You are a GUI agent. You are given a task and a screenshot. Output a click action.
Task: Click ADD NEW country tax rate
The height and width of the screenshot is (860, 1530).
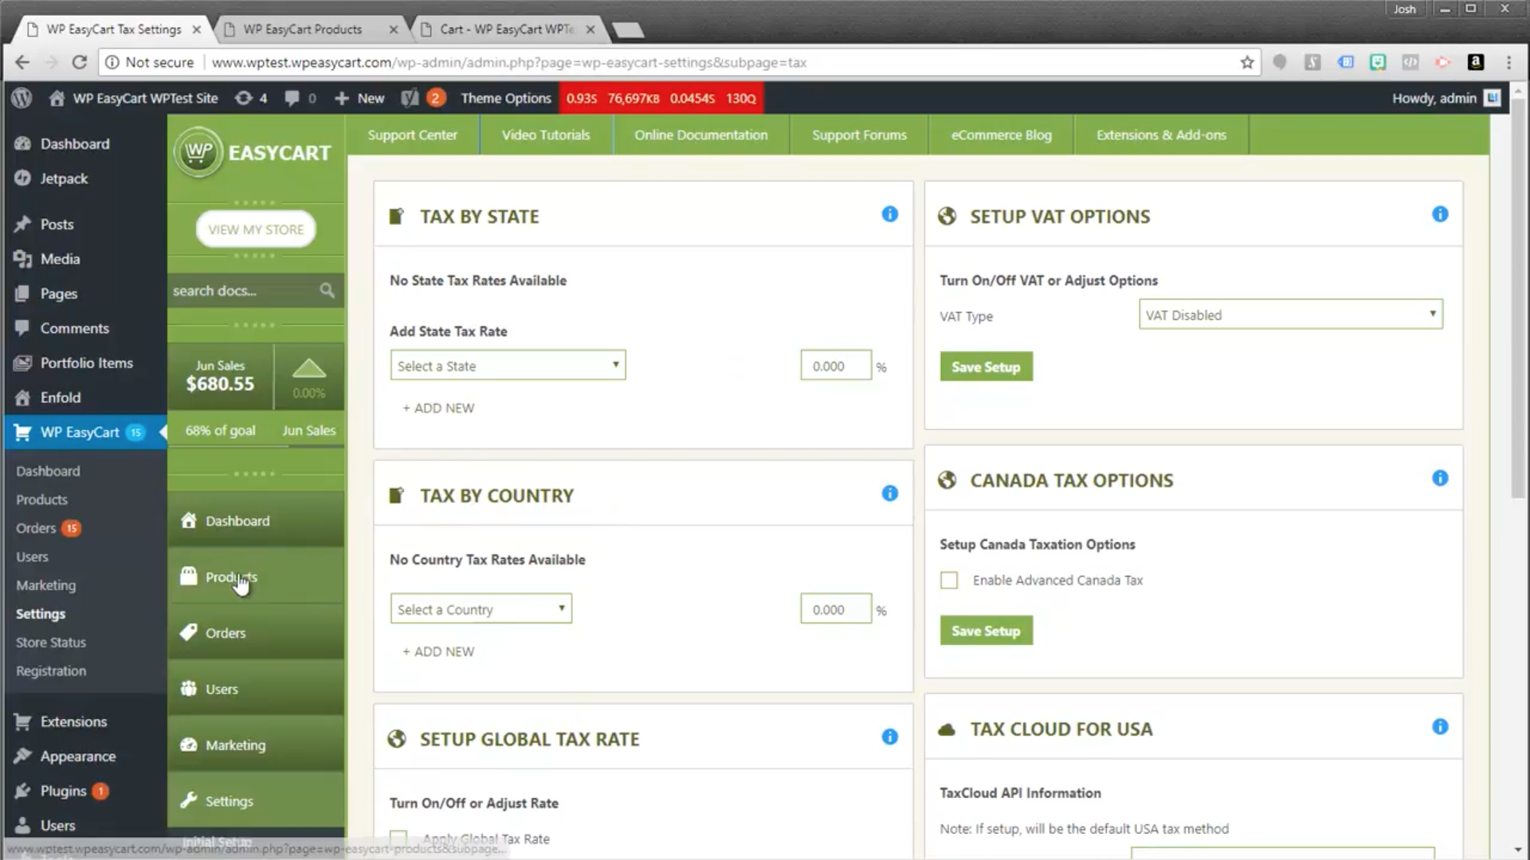(438, 651)
